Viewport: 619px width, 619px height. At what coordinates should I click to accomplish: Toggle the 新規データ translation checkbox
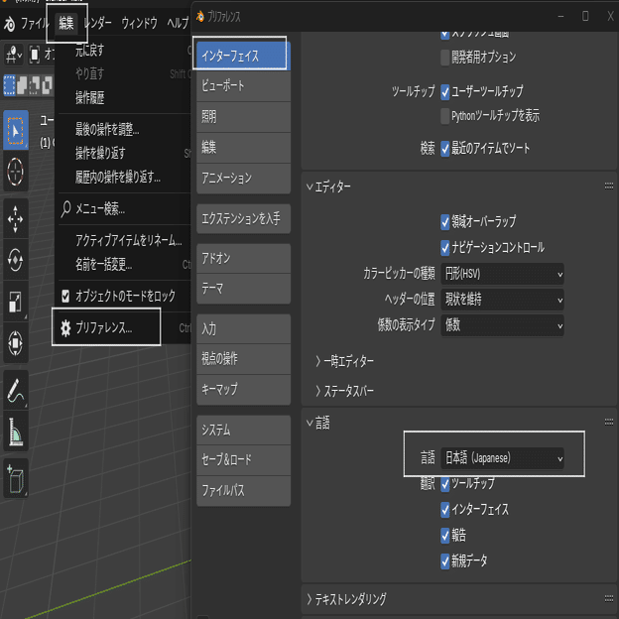coord(444,561)
